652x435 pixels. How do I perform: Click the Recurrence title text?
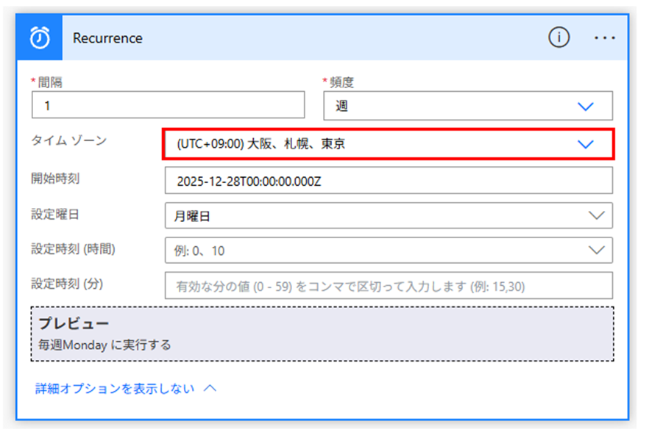pos(107,37)
